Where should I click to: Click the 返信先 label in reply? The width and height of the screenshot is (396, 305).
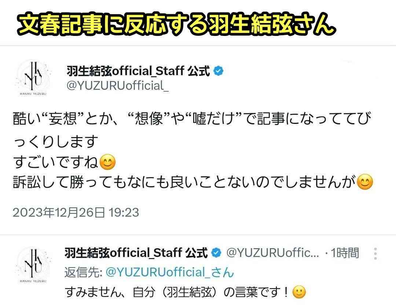click(83, 272)
